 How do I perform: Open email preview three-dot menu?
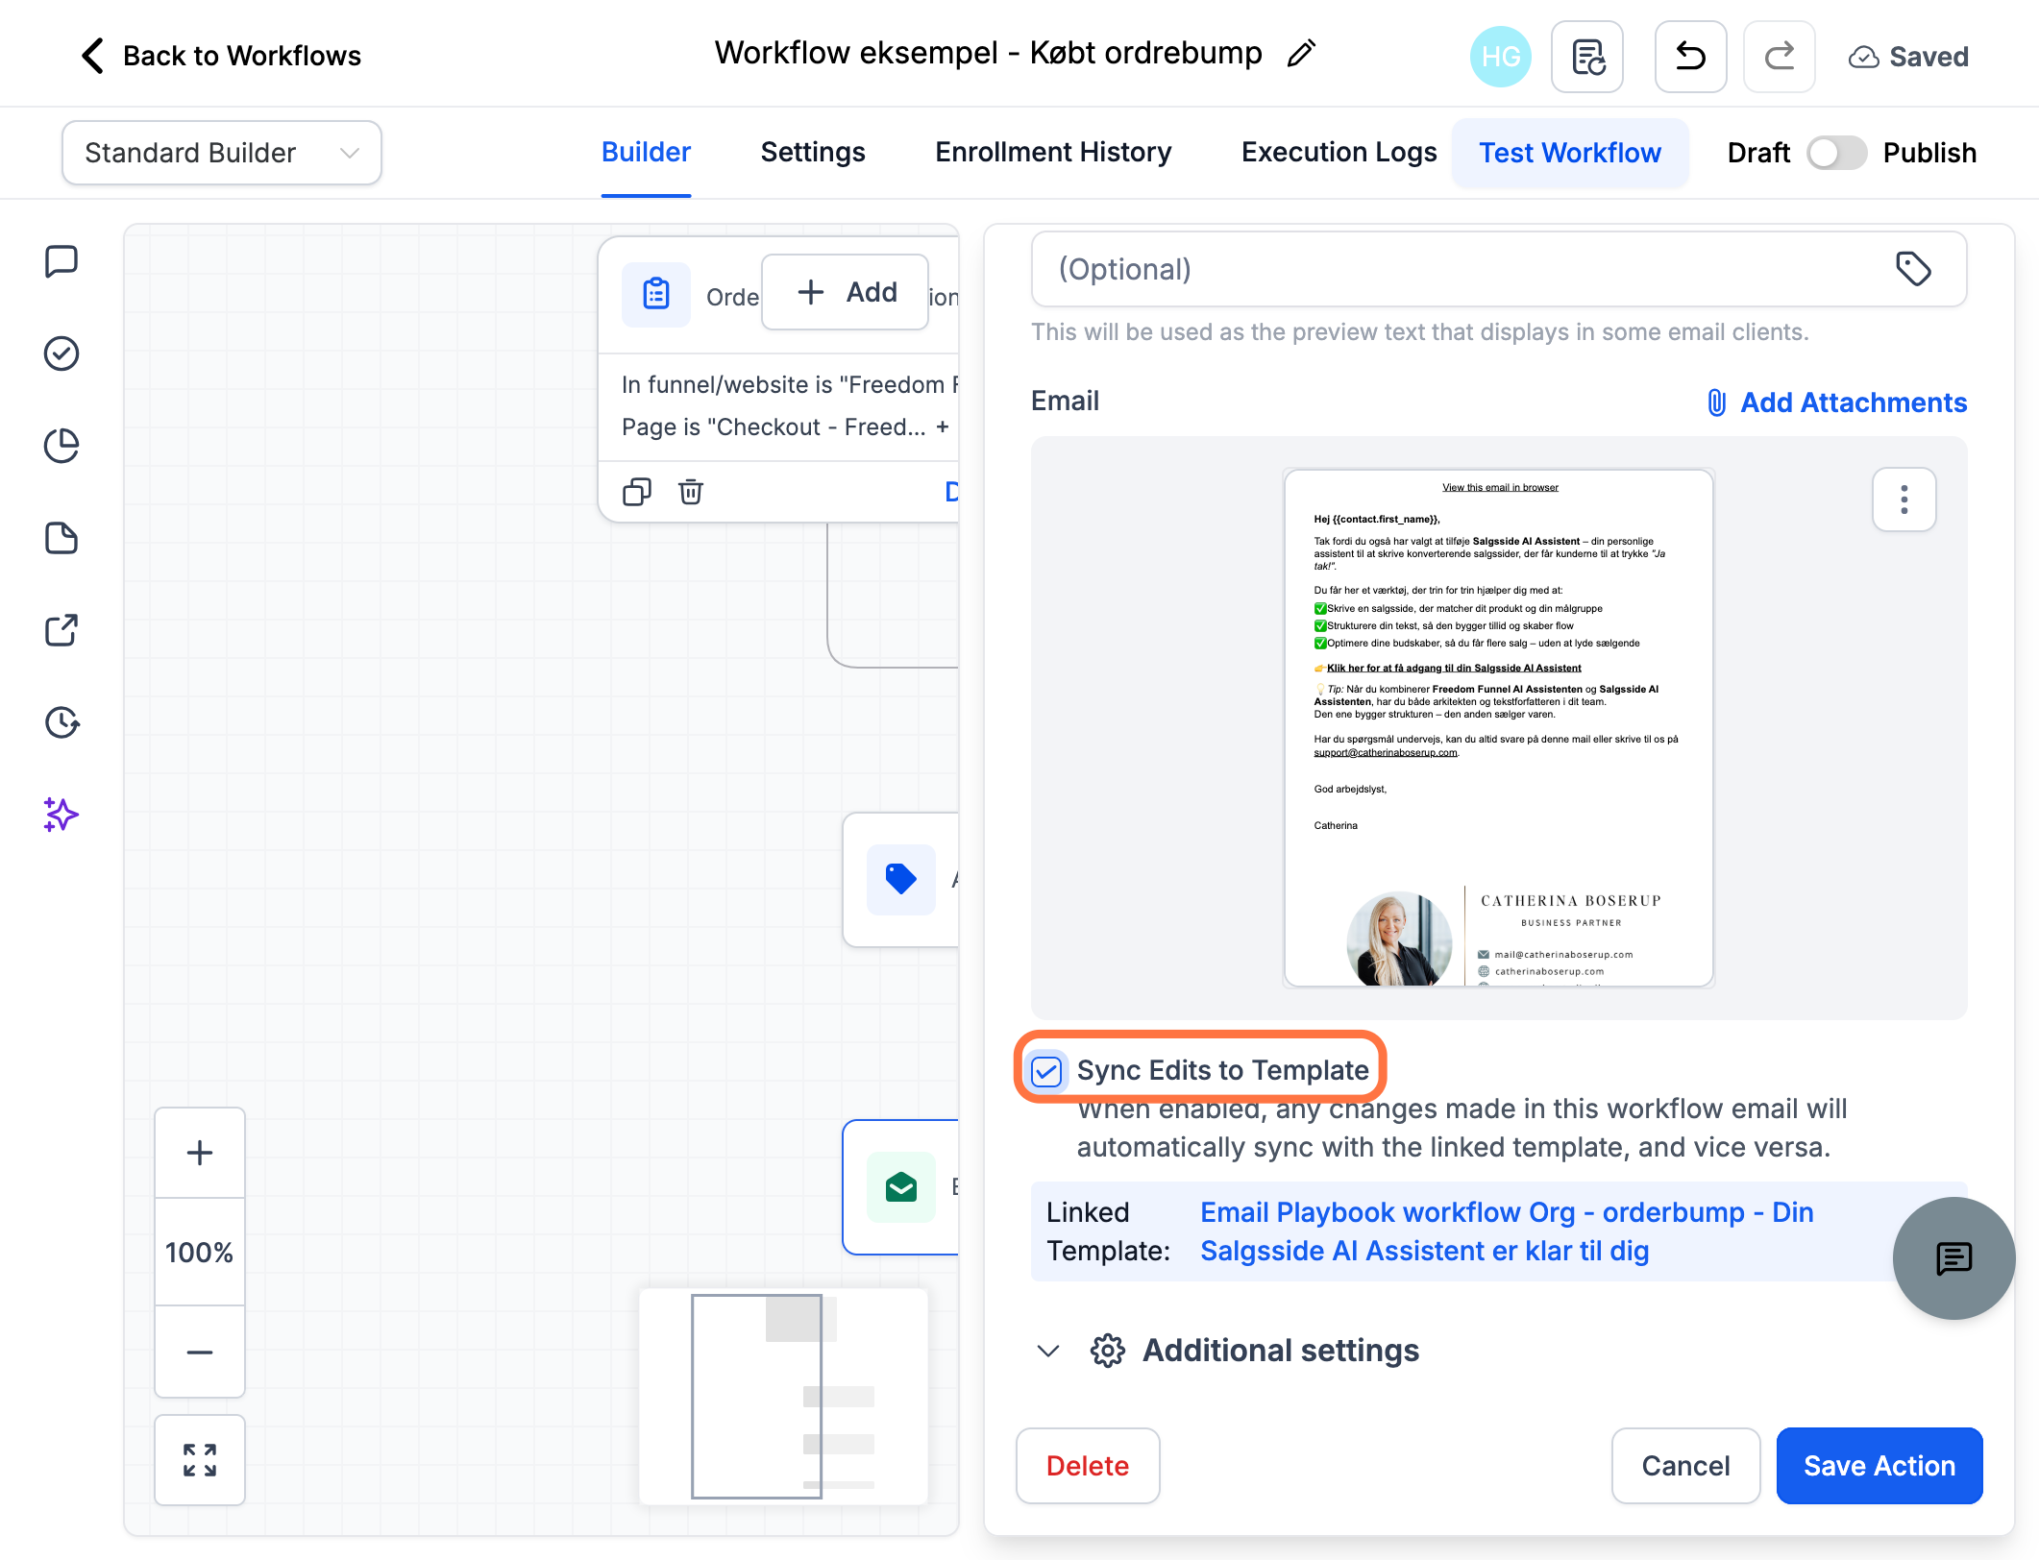coord(1904,500)
